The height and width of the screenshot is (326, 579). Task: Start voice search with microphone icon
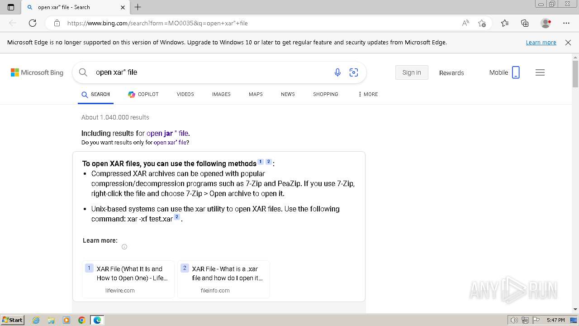(x=337, y=72)
